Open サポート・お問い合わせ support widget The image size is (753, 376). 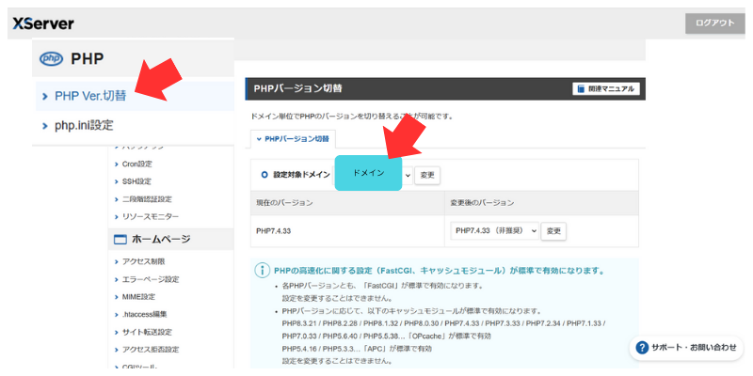tap(686, 348)
